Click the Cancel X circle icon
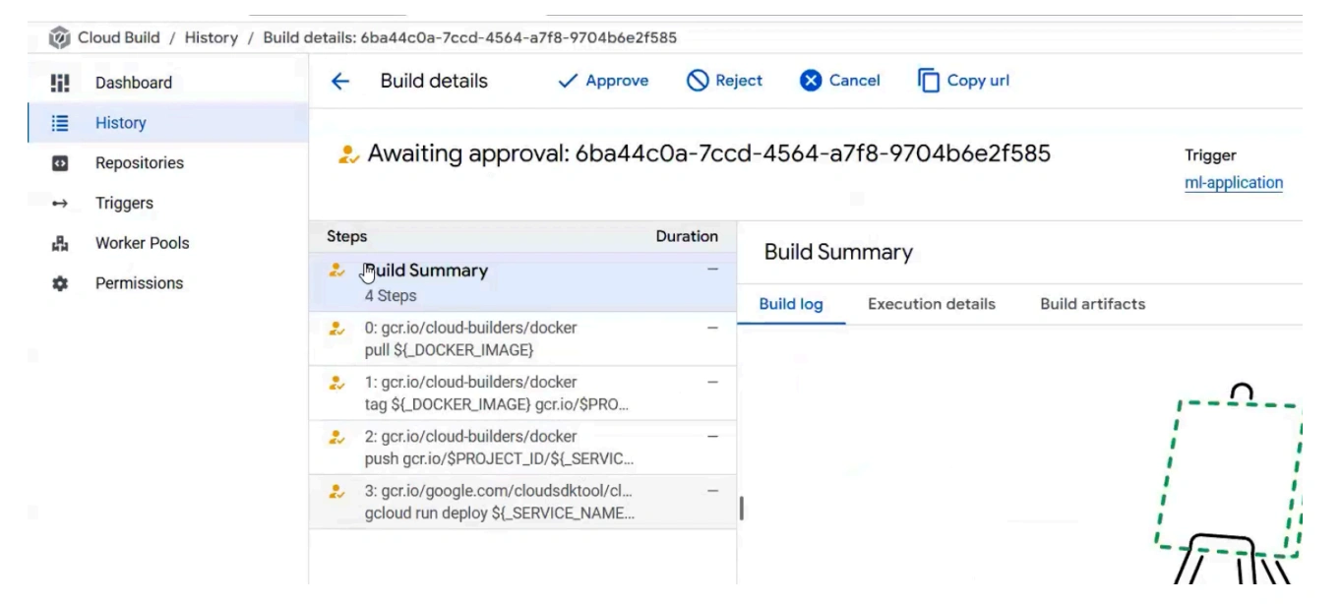Screen dimensions: 1342x604 point(810,81)
